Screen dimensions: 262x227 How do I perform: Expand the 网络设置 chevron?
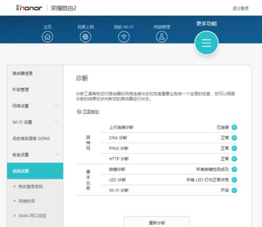(x=57, y=106)
